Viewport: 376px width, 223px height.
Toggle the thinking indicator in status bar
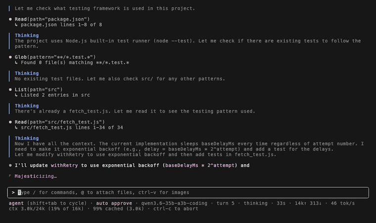coord(255,203)
